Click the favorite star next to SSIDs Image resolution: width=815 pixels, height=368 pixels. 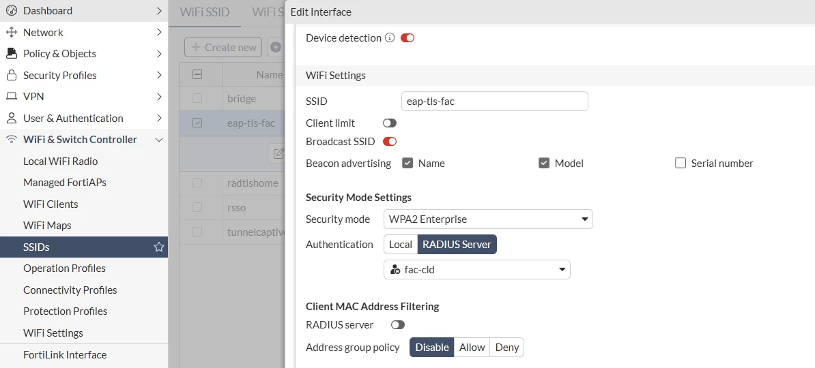[159, 247]
